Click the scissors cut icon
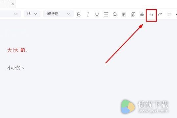Screen dimensions: 177x118 [x=142, y=14]
